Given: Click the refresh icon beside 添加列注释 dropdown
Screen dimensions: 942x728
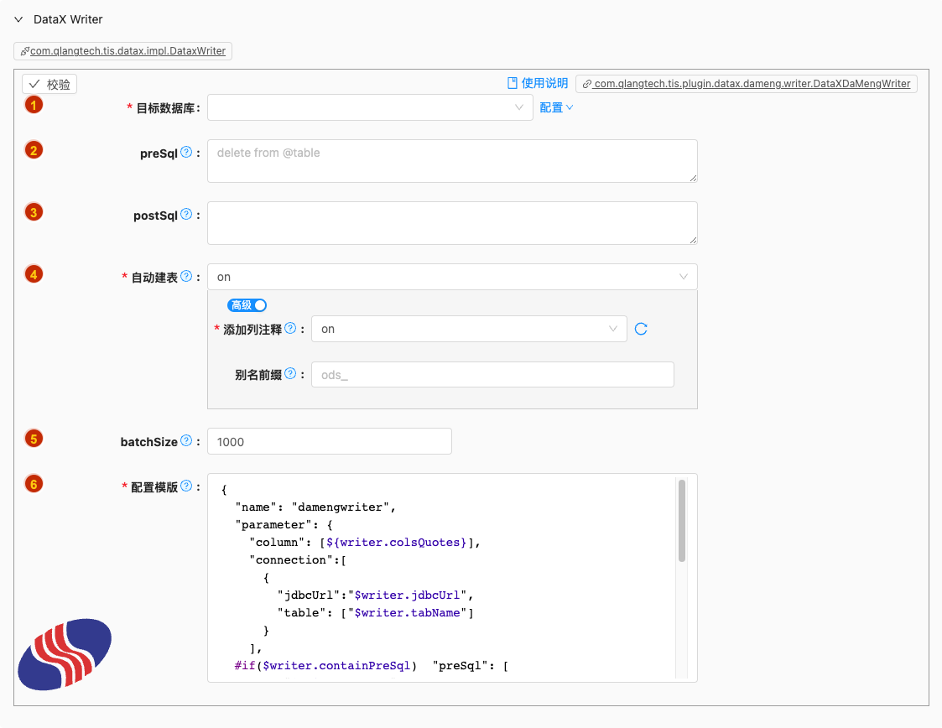Looking at the screenshot, I should click(641, 329).
